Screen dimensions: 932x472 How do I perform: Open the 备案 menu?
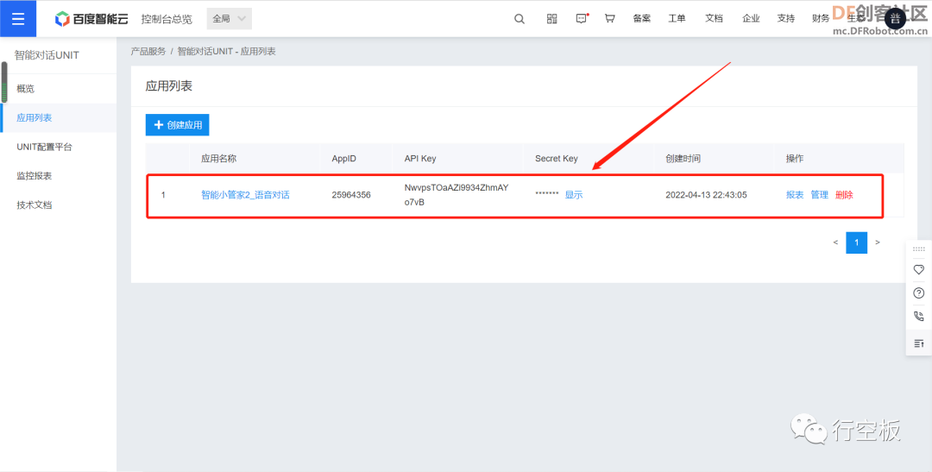point(642,18)
